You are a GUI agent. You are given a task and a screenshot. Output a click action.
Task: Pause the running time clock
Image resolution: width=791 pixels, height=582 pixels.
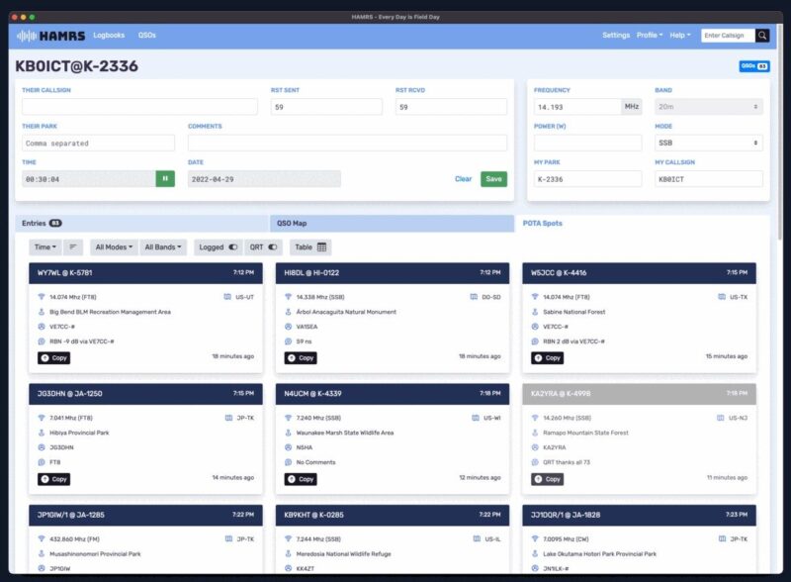(x=165, y=179)
